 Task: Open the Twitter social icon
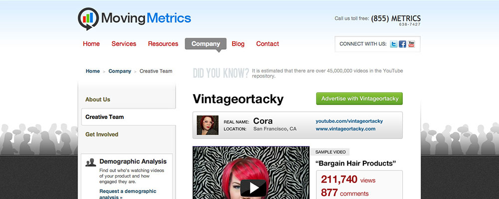[394, 44]
